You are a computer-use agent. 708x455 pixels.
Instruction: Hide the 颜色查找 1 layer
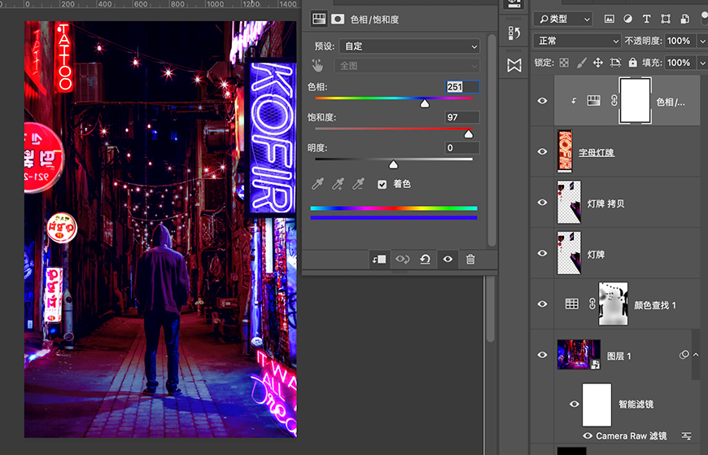coord(543,304)
